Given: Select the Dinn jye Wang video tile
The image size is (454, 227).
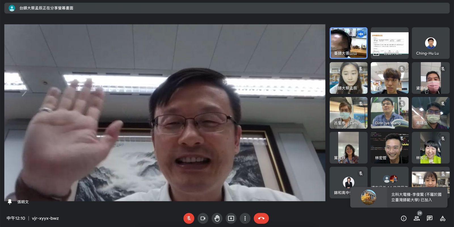Looking at the screenshot, I should coord(390,113).
